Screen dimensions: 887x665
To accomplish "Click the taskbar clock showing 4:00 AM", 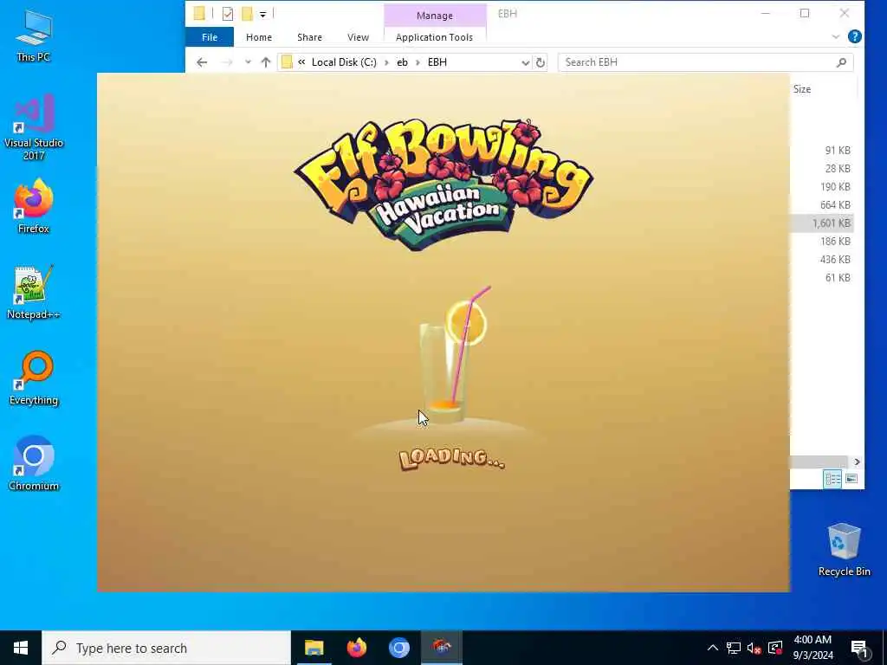I will pyautogui.click(x=813, y=648).
